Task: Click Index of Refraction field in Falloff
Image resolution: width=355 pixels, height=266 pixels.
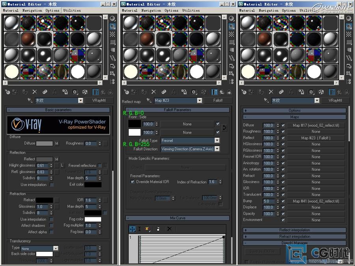Action: [x=213, y=182]
